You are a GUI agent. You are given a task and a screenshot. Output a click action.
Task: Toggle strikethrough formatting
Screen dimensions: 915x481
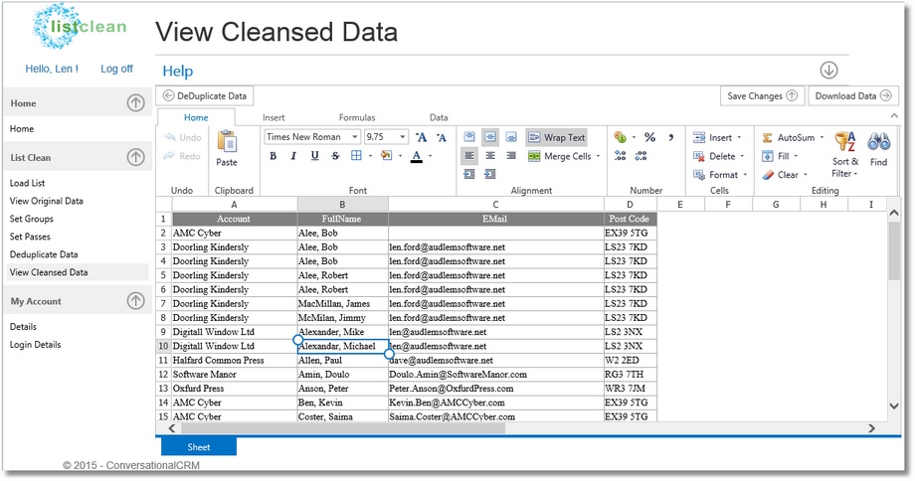[x=335, y=156]
